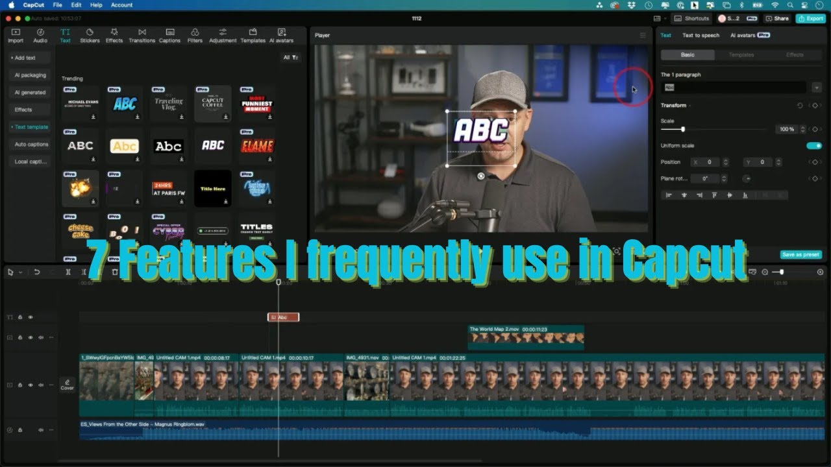Screen dimensions: 831x467
Task: Lock the text track
Action: coord(20,317)
